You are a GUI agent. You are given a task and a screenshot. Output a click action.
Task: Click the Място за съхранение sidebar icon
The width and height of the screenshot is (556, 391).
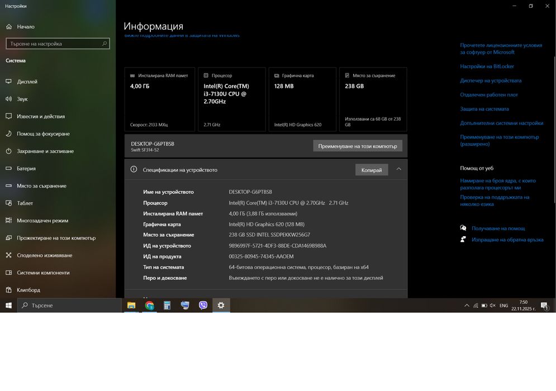(9, 186)
